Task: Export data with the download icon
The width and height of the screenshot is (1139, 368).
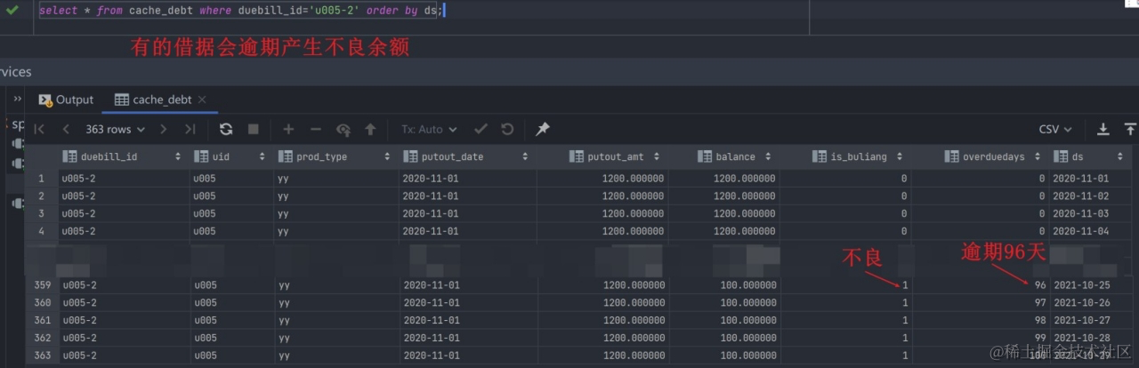Action: 1103,129
